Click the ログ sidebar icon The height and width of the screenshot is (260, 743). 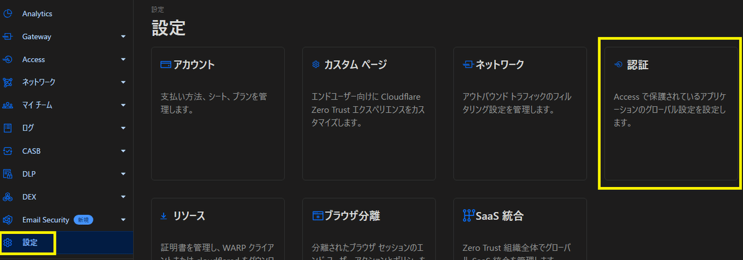point(8,128)
